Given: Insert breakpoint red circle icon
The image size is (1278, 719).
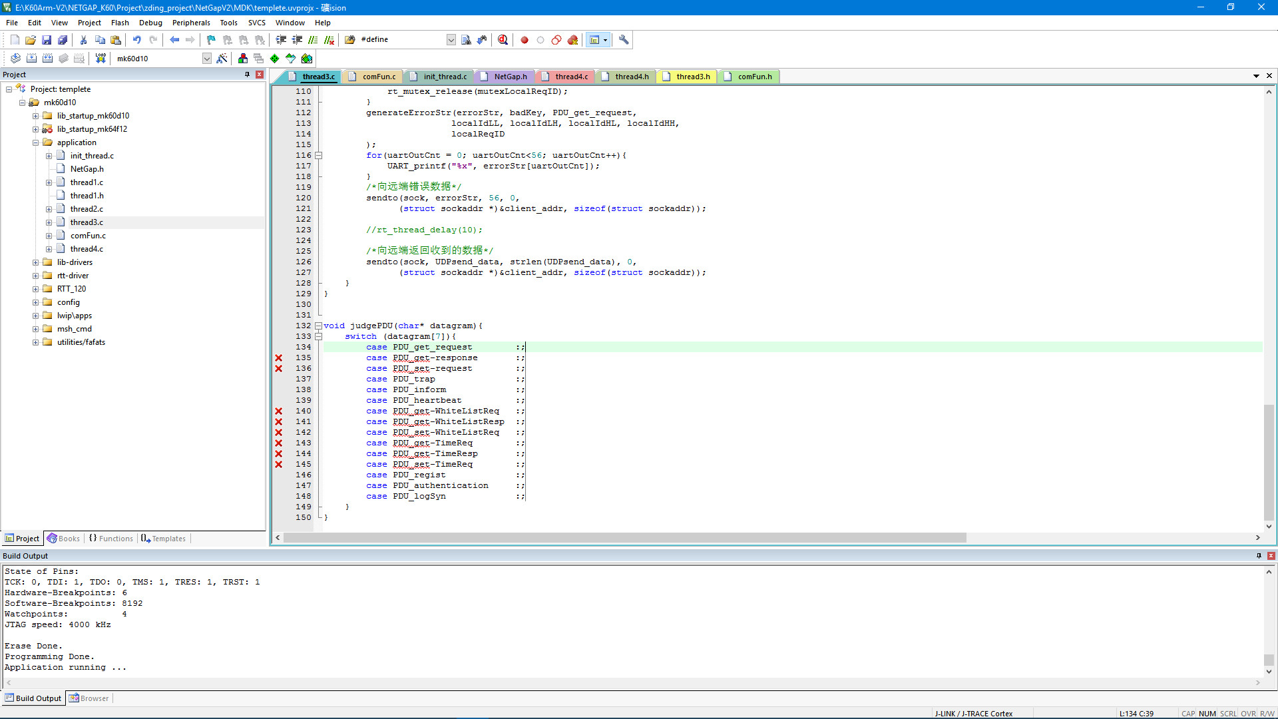Looking at the screenshot, I should click(525, 40).
